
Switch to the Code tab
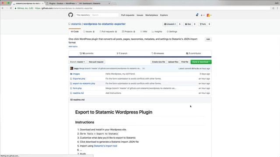click(x=75, y=31)
